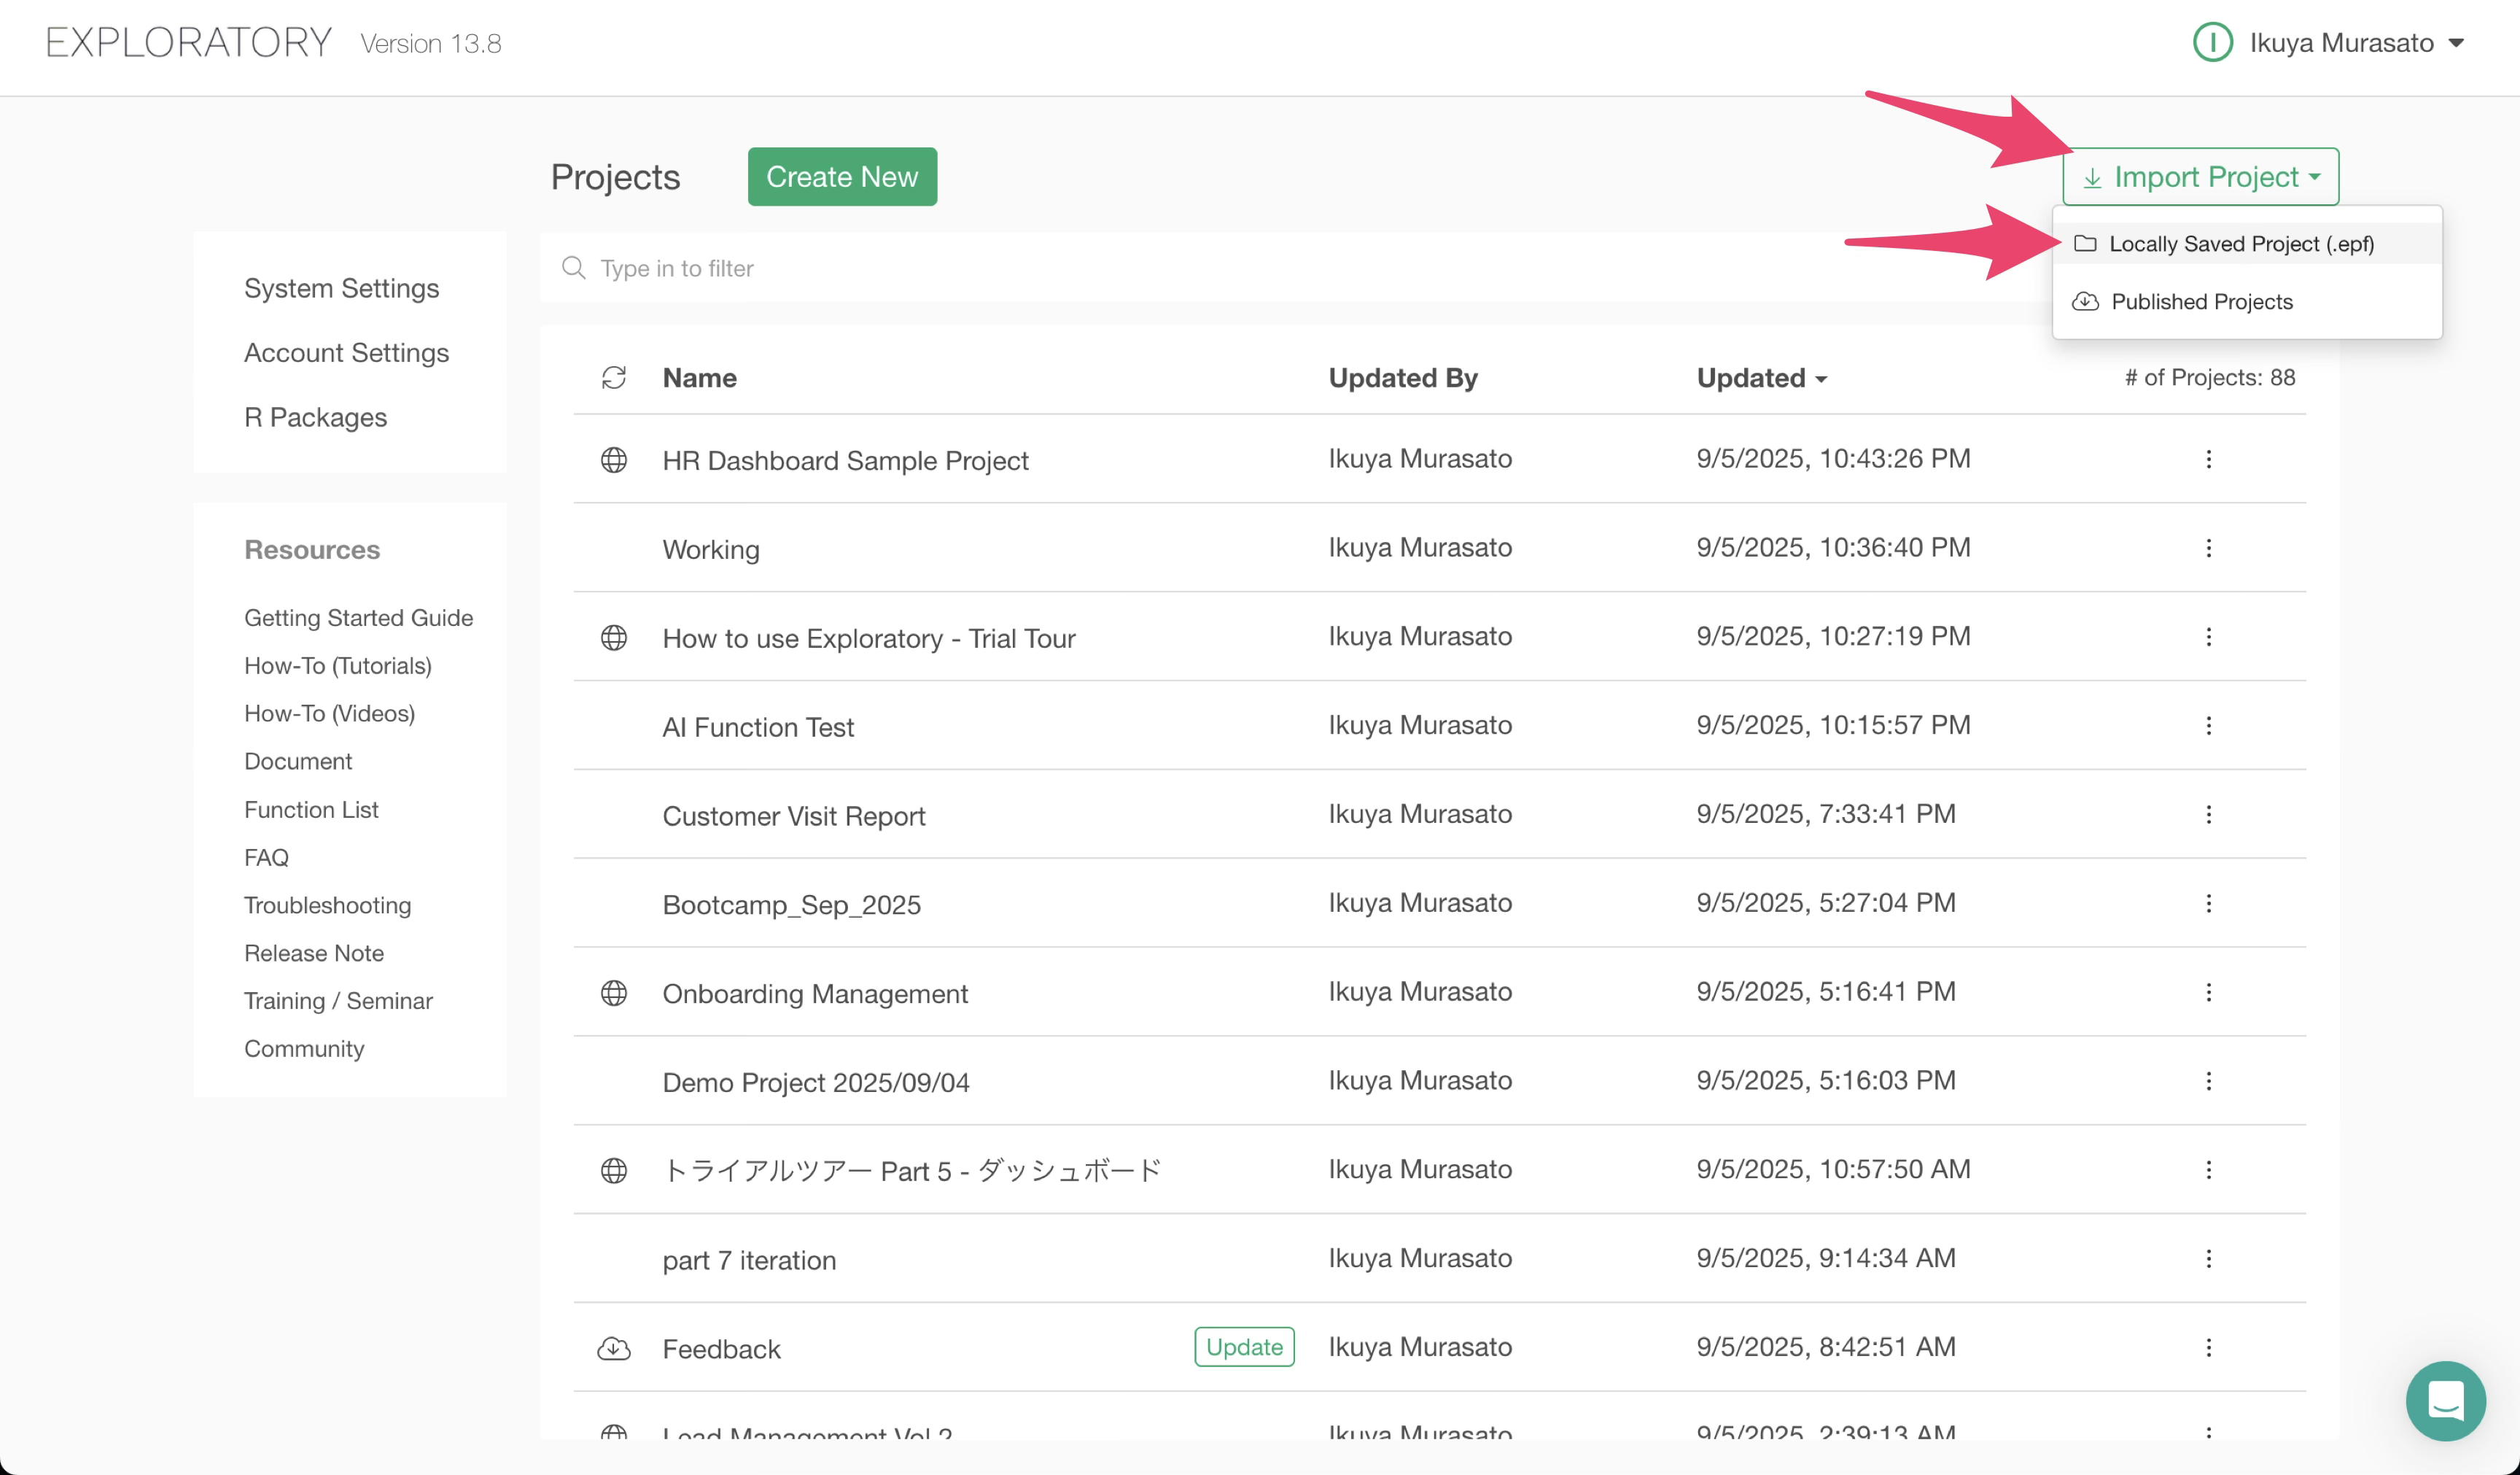The width and height of the screenshot is (2520, 1475).
Task: Open more options for トライアルツアー Part 5
Action: 2209,1170
